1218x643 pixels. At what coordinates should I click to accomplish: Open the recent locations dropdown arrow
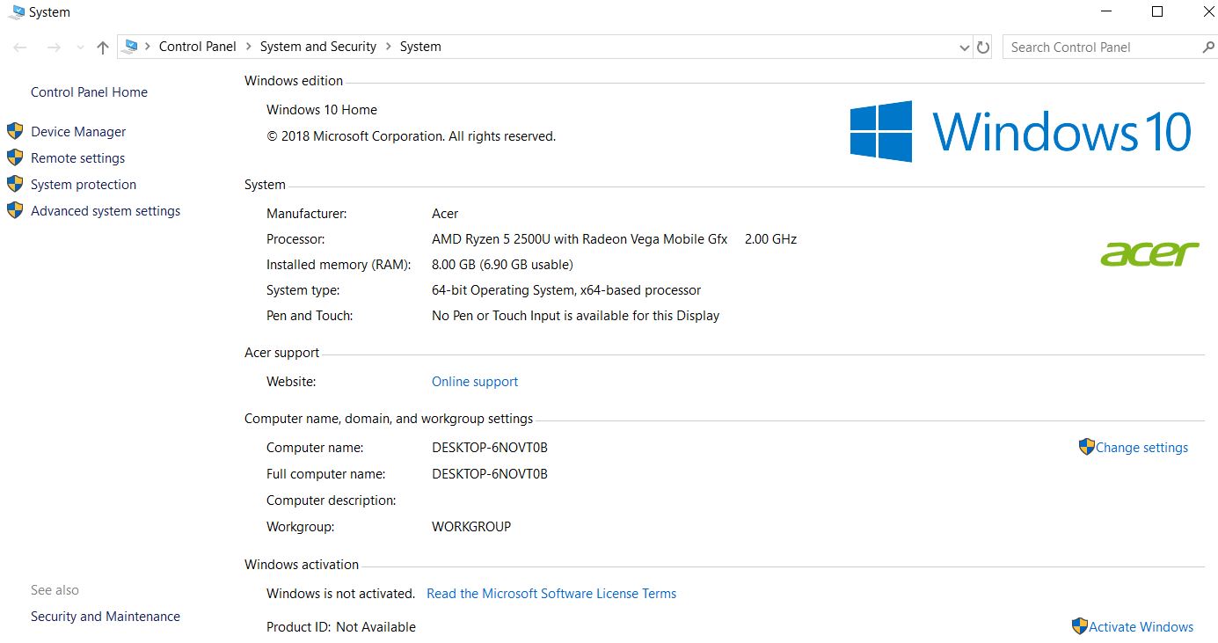click(x=80, y=47)
